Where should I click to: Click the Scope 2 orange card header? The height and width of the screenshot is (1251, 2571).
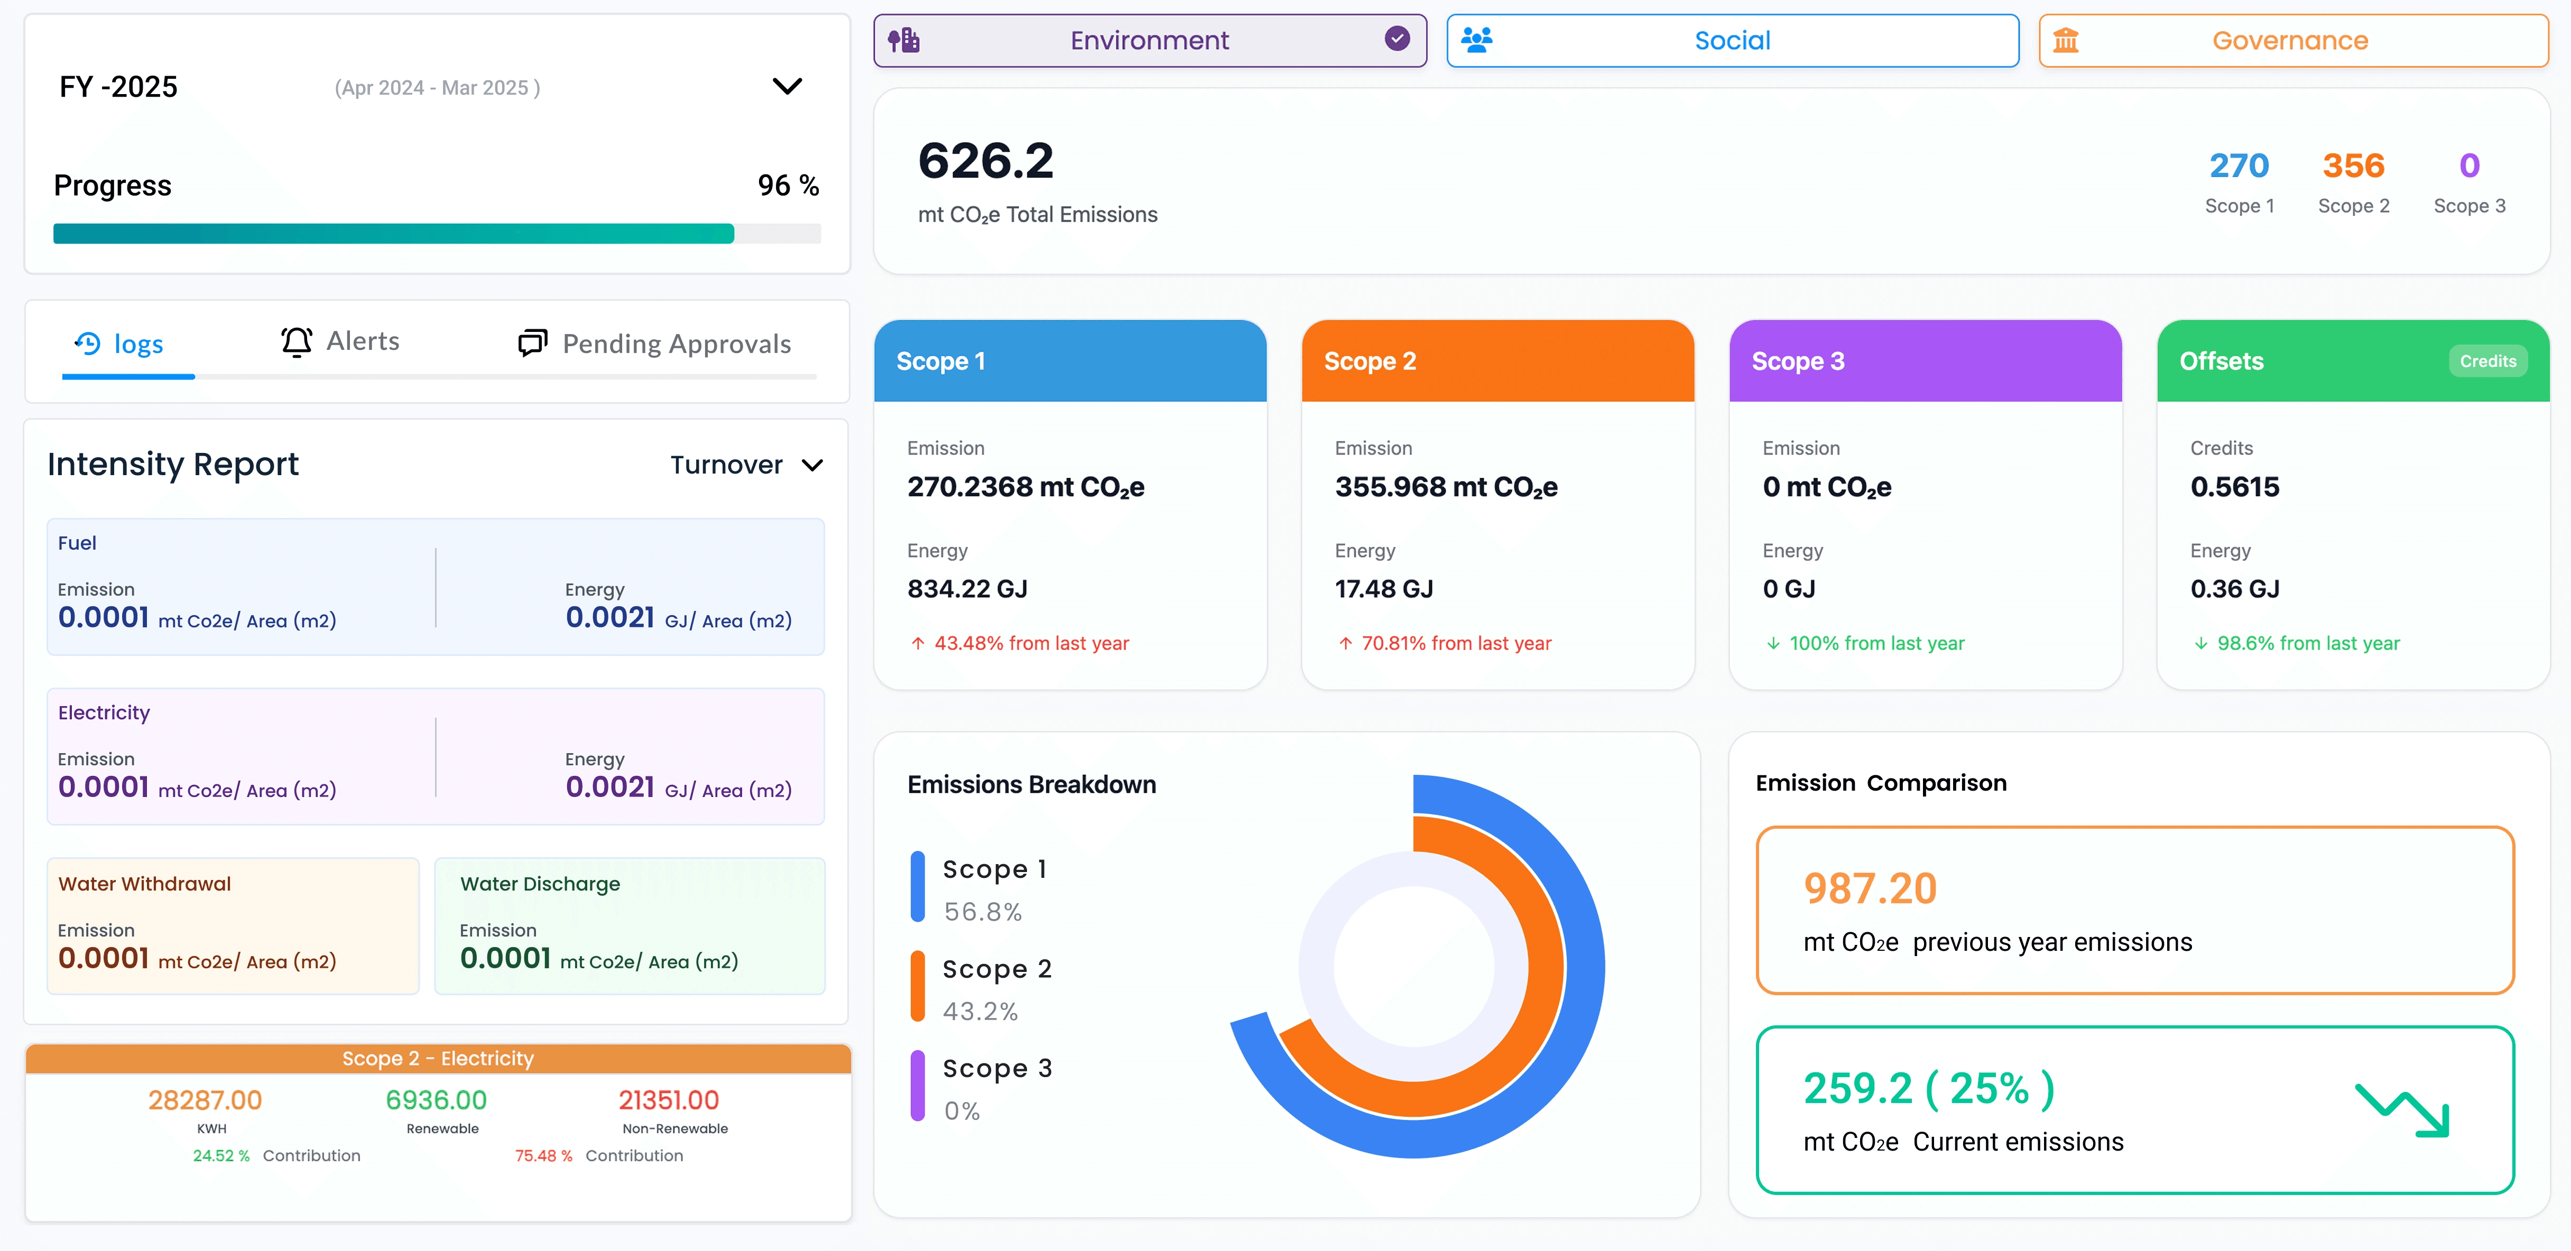1497,361
